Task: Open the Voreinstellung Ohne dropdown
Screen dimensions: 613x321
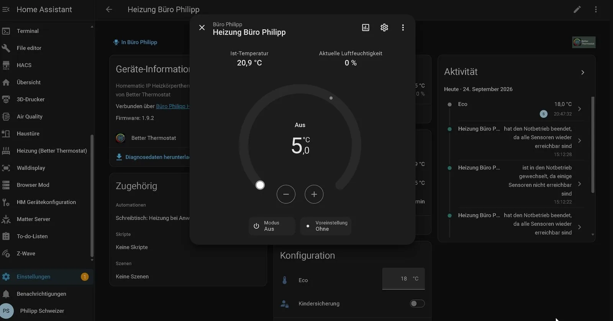Action: tap(326, 226)
